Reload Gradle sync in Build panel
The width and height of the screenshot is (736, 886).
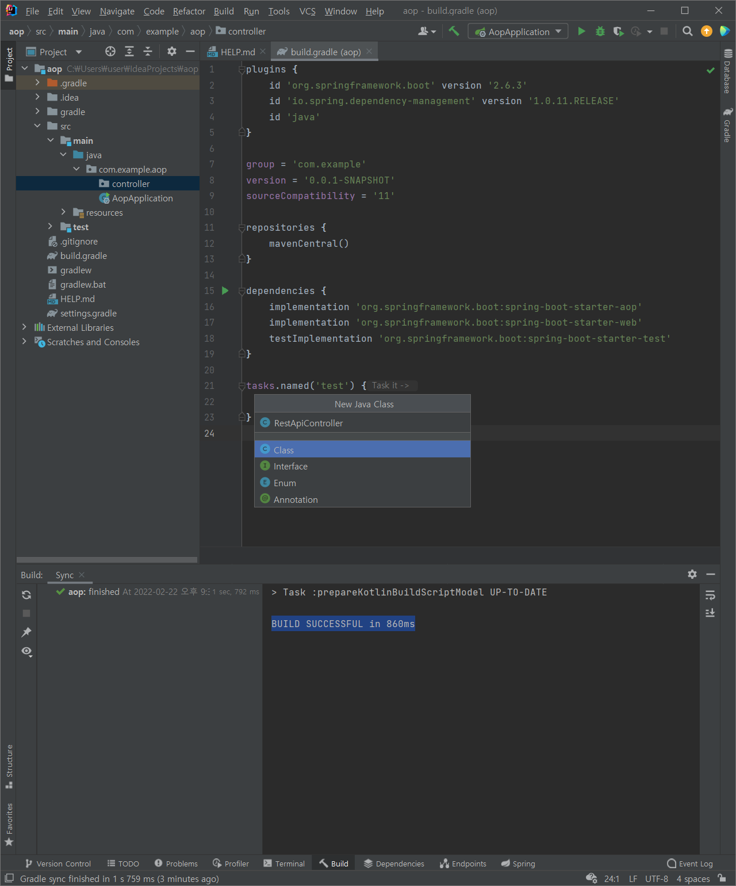tap(26, 595)
